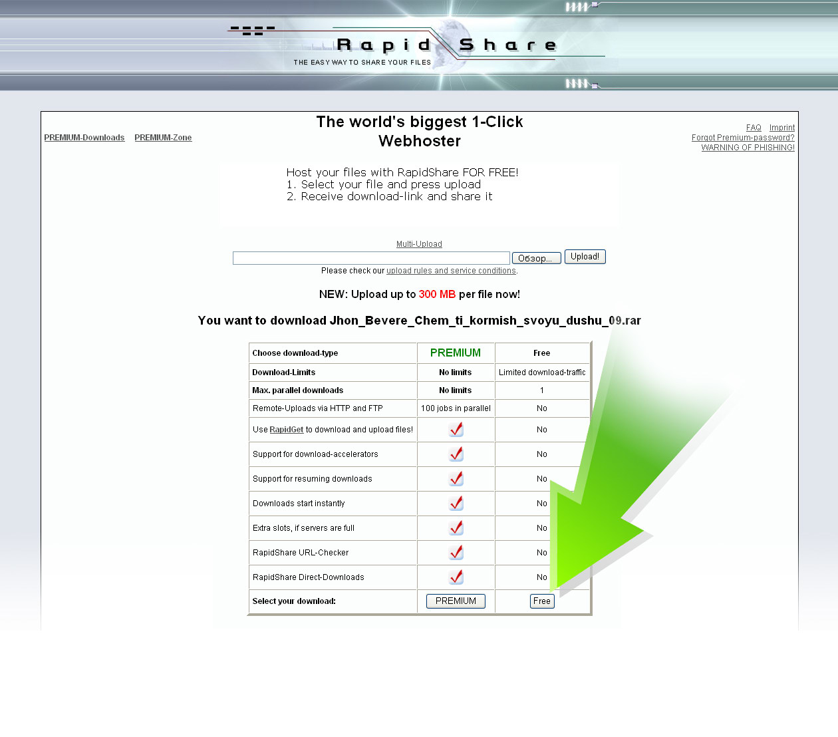
Task: Open the PREMIUM-Downloads page
Action: tap(84, 138)
